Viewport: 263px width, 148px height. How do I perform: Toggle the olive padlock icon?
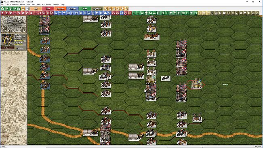pos(220,13)
